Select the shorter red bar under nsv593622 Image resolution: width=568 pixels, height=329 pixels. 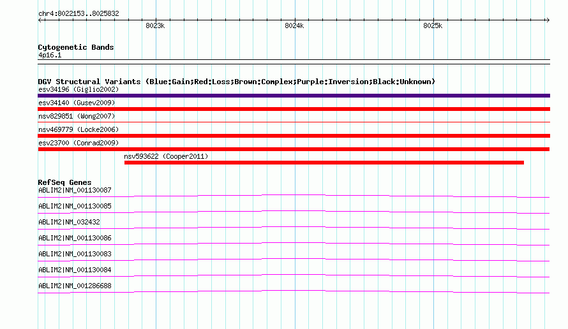pyautogui.click(x=324, y=163)
